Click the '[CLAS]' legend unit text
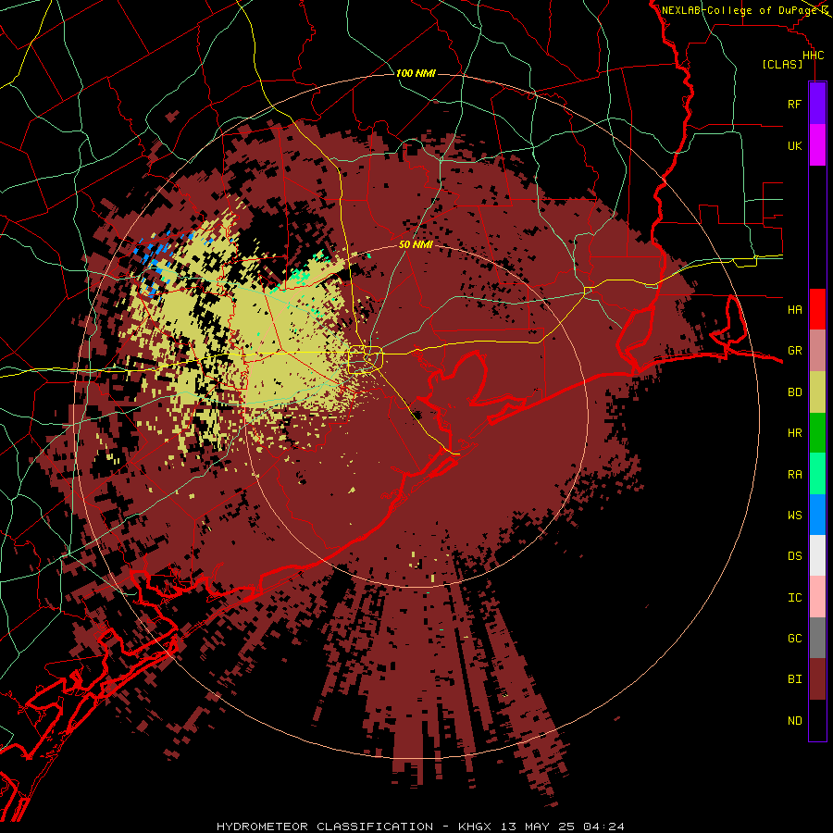The width and height of the screenshot is (833, 833). (782, 65)
